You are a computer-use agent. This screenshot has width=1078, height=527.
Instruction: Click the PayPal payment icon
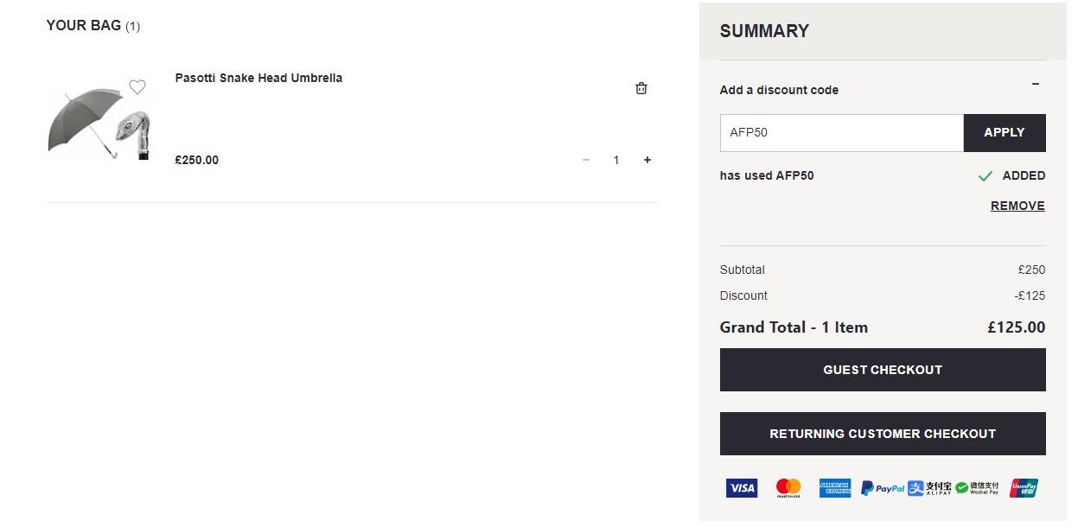coord(883,488)
